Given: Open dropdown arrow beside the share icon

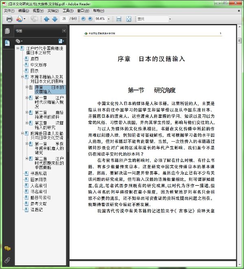Looking at the screenshot, I should (x=24, y=19).
